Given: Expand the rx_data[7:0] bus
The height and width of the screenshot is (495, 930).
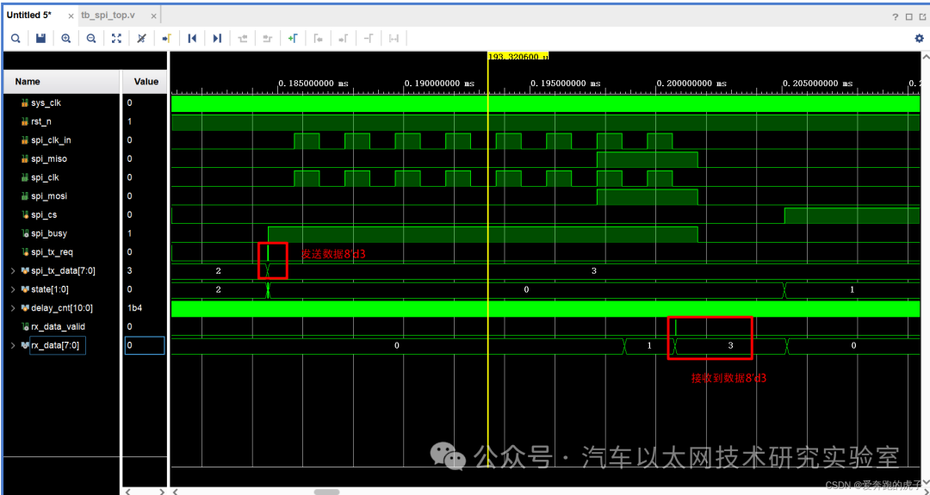Looking at the screenshot, I should pyautogui.click(x=14, y=345).
